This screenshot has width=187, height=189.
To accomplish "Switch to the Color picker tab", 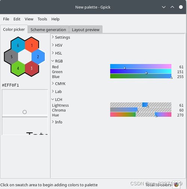I will click(x=14, y=29).
